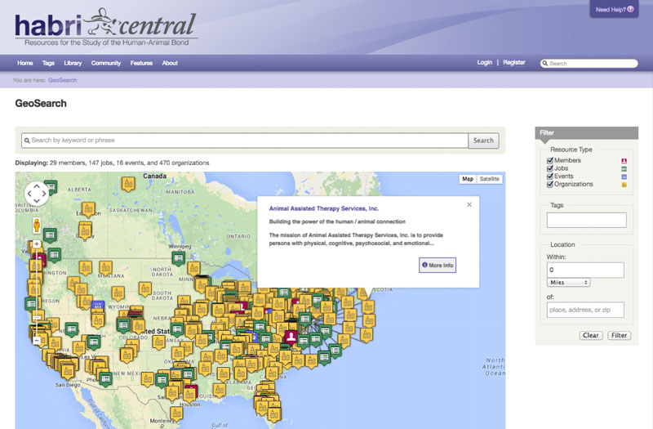This screenshot has height=429, width=653.
Task: Open the Features menu item
Action: (x=141, y=63)
